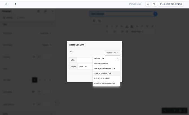Open the Target New Tab dropdown
The width and height of the screenshot is (189, 115).
85,66
